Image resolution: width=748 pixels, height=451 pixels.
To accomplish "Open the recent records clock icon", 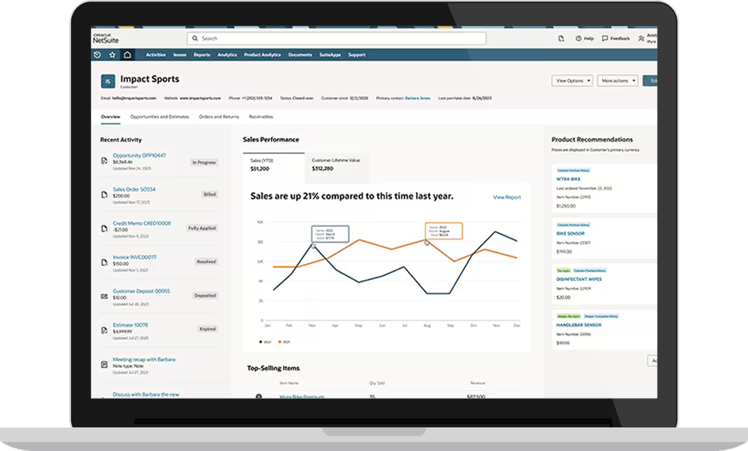I will (97, 55).
